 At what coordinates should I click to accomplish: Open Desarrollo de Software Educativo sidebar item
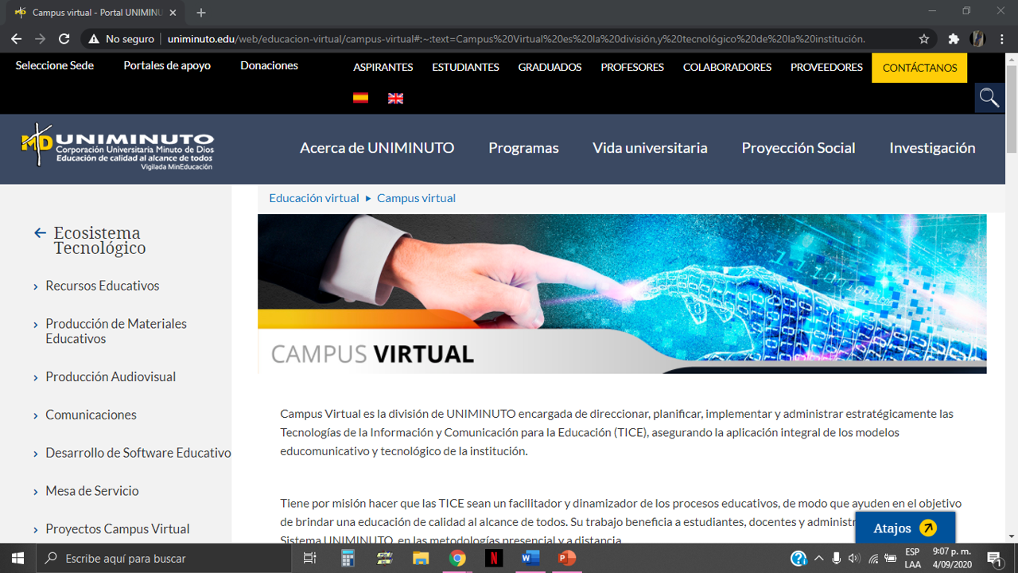(138, 453)
